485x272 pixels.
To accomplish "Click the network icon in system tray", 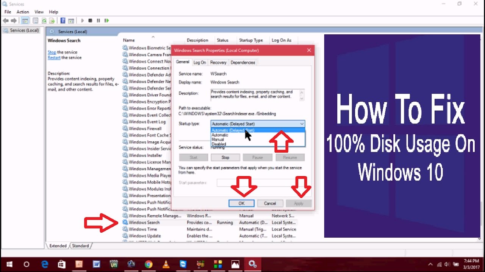I will coord(440,264).
